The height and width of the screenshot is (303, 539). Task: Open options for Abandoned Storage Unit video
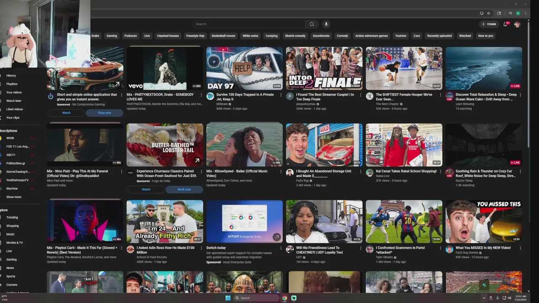pyautogui.click(x=360, y=172)
